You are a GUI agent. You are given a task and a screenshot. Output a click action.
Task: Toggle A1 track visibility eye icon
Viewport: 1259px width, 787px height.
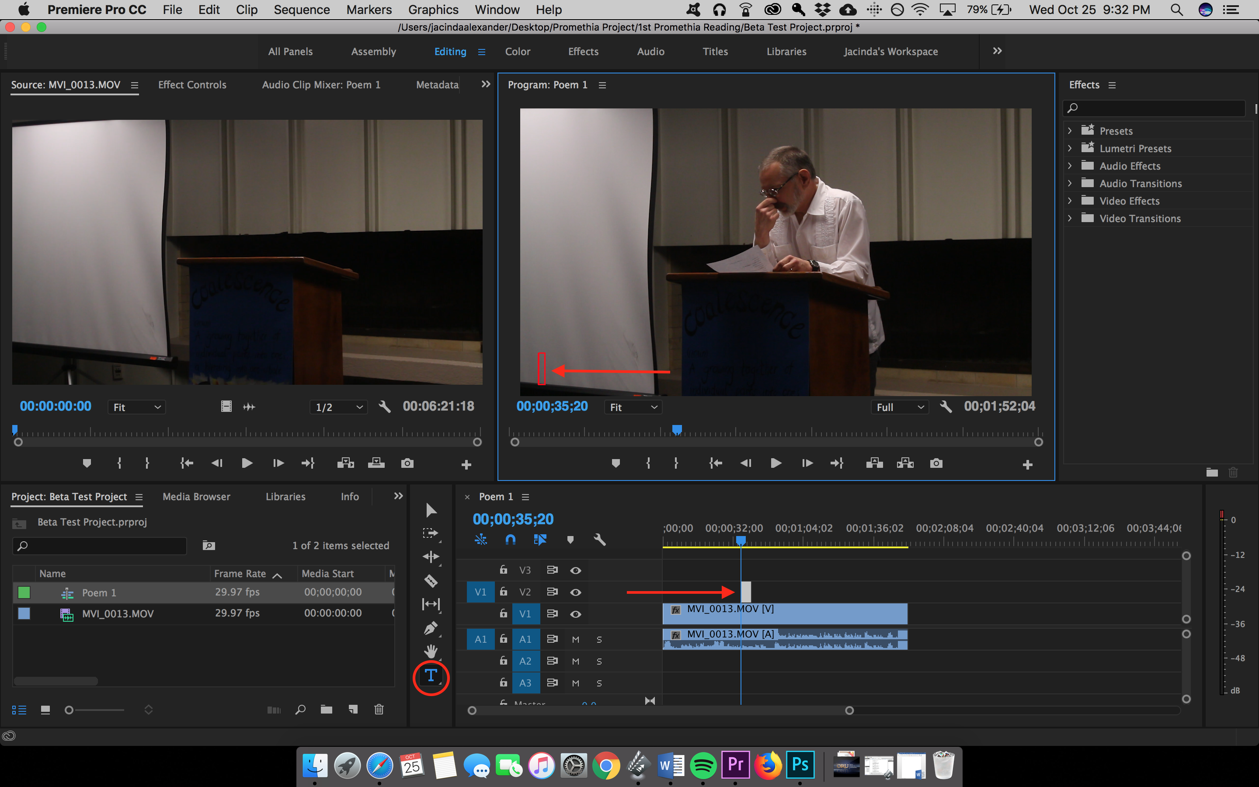(576, 639)
